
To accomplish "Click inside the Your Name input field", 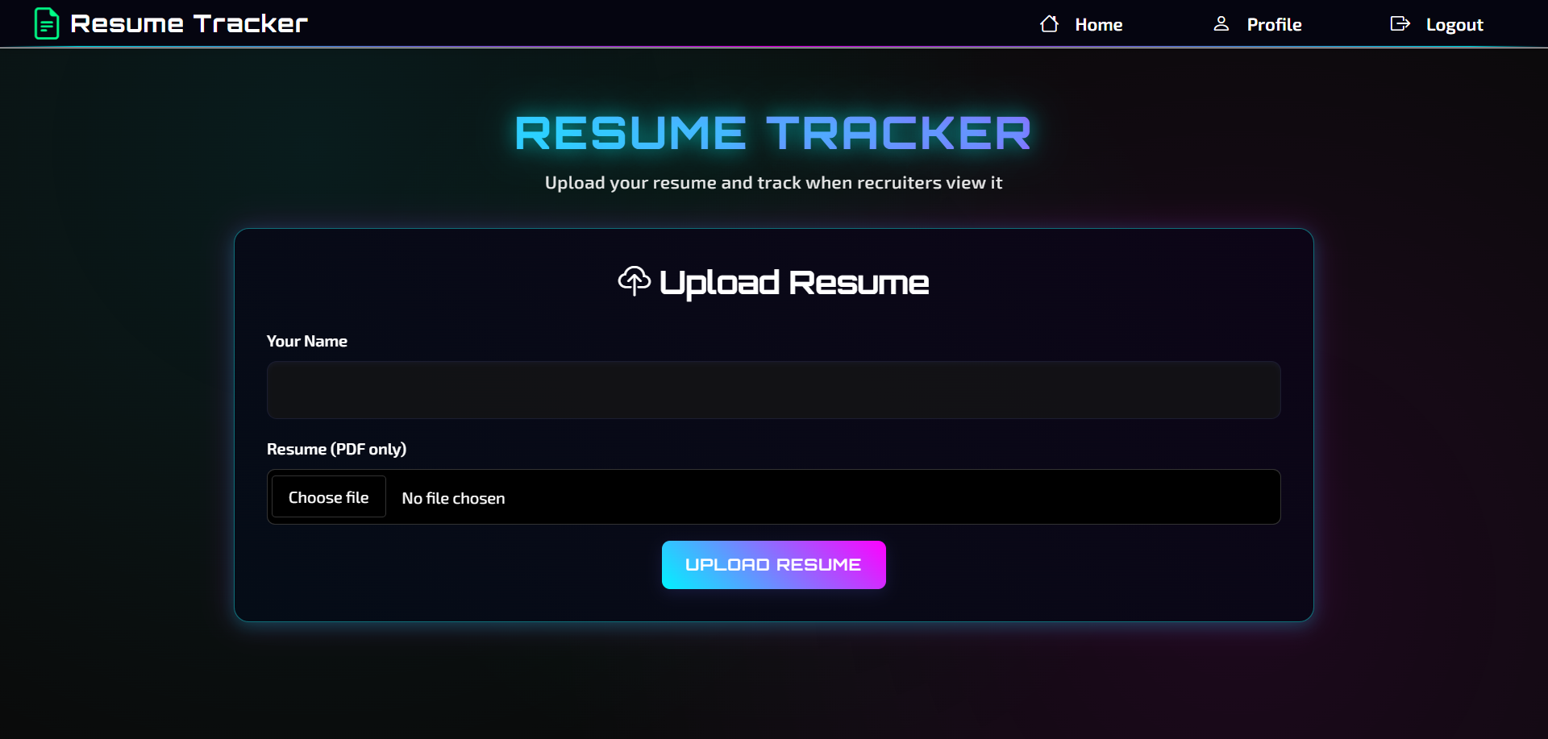I will coord(773,390).
